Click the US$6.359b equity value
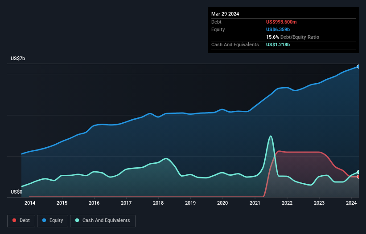 click(278, 29)
